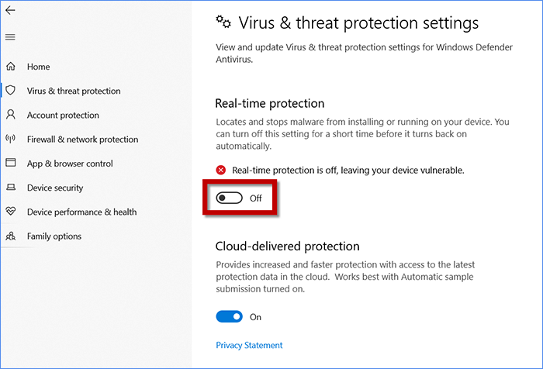Click the Firewall & network protection antenna icon
The image size is (543, 369).
tap(11, 140)
